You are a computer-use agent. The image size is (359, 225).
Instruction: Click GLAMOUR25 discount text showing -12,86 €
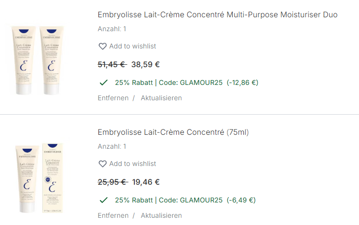[x=186, y=83]
